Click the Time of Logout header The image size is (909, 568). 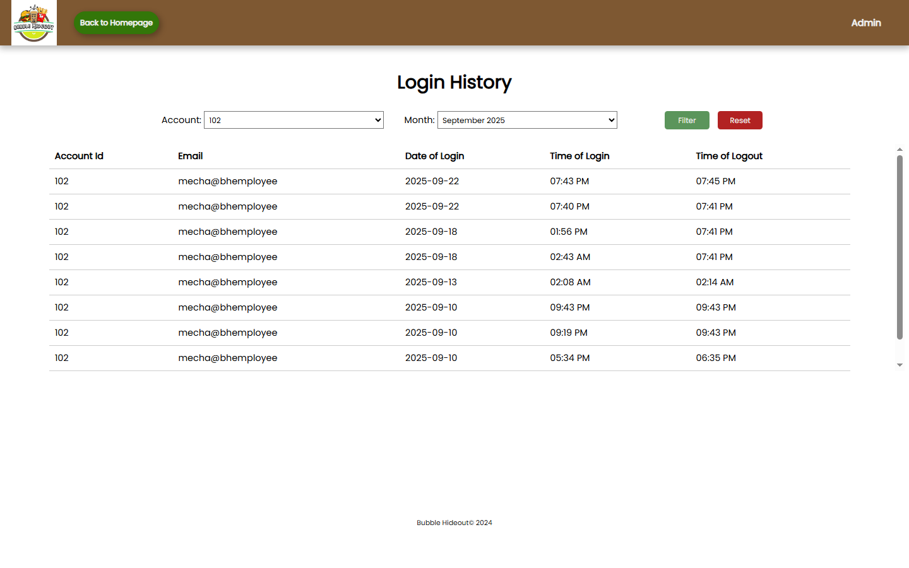[x=729, y=156]
